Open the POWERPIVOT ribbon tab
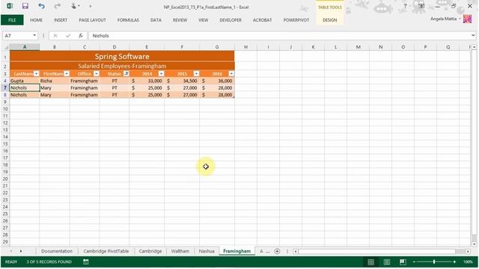The width and height of the screenshot is (479, 269). coord(296,20)
